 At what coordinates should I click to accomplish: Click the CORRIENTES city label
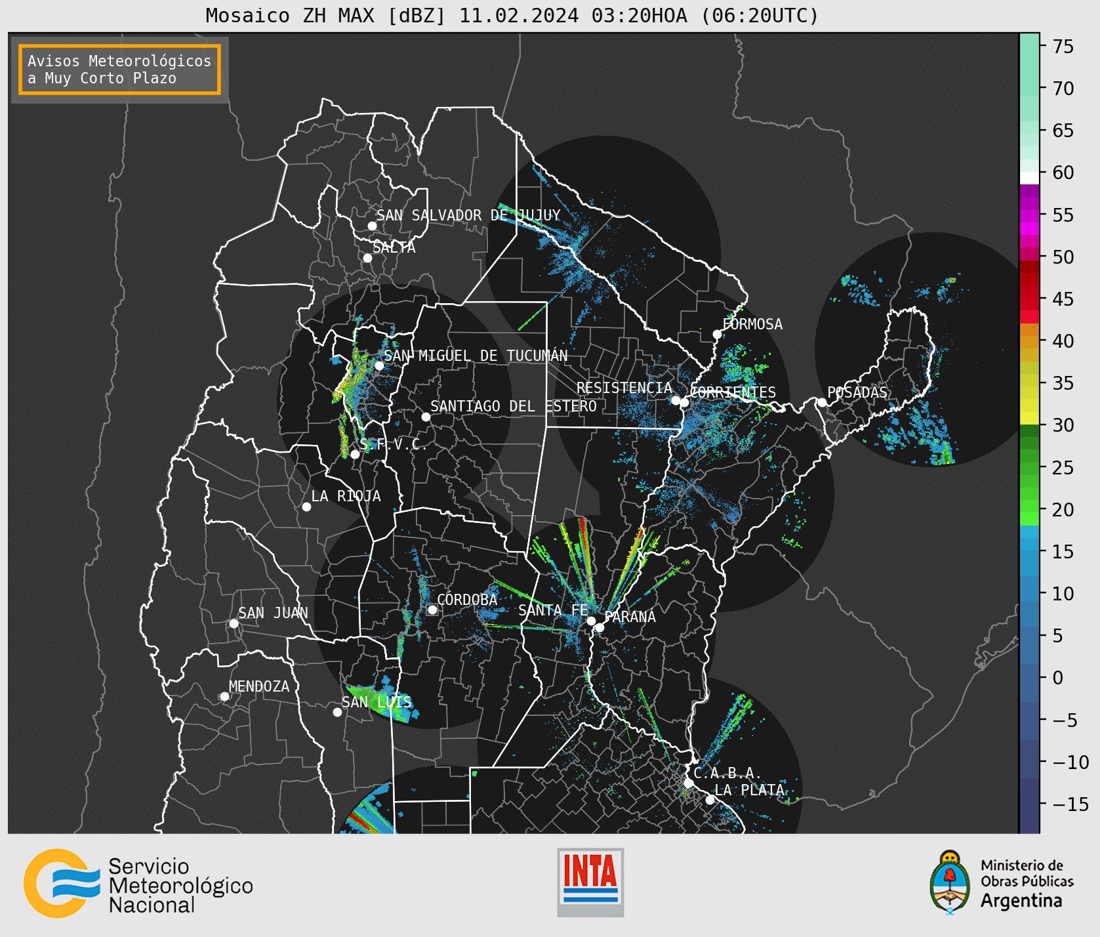[733, 392]
